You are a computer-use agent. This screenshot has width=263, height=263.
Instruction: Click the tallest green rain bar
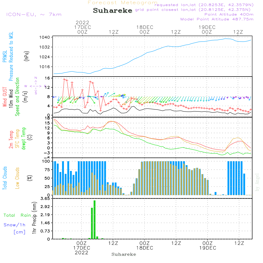pos(95,220)
